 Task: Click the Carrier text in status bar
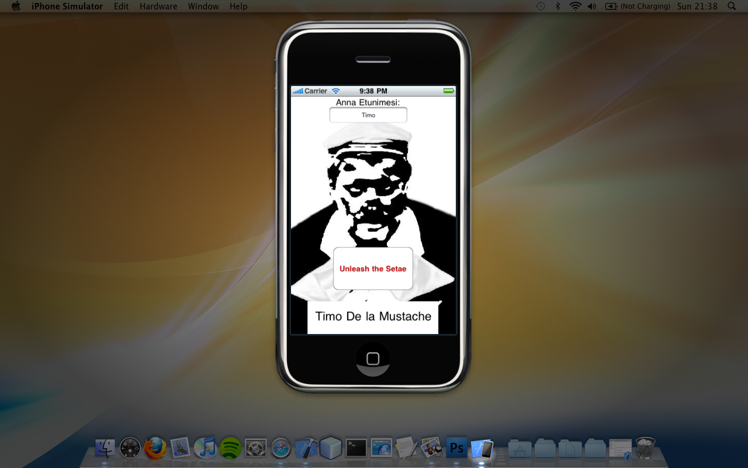pos(316,91)
